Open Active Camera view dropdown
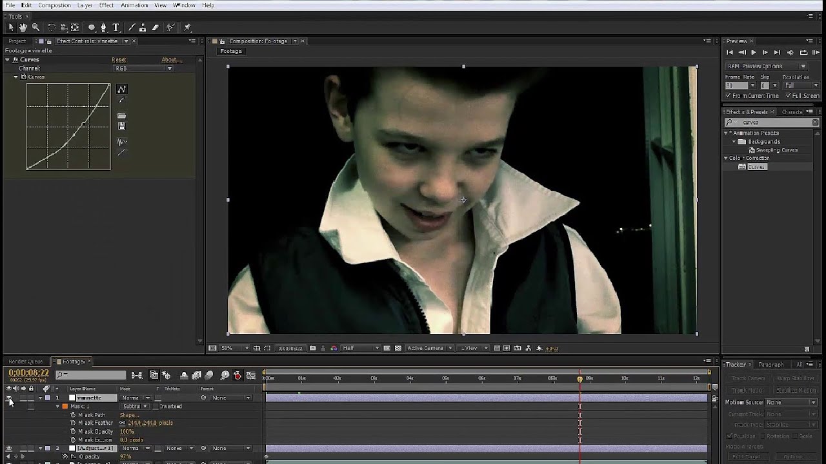 [429, 348]
